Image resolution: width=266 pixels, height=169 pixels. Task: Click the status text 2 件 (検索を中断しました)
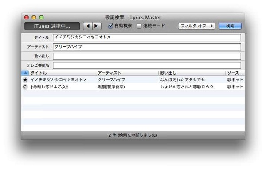[x=133, y=135]
